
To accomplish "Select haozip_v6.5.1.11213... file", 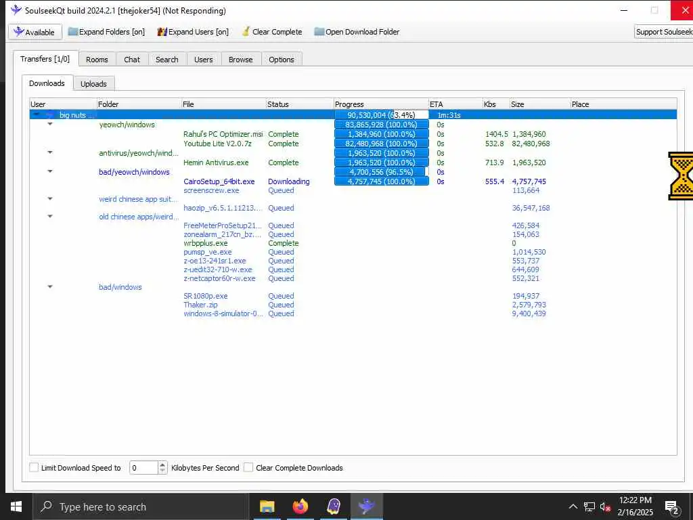I will point(223,208).
